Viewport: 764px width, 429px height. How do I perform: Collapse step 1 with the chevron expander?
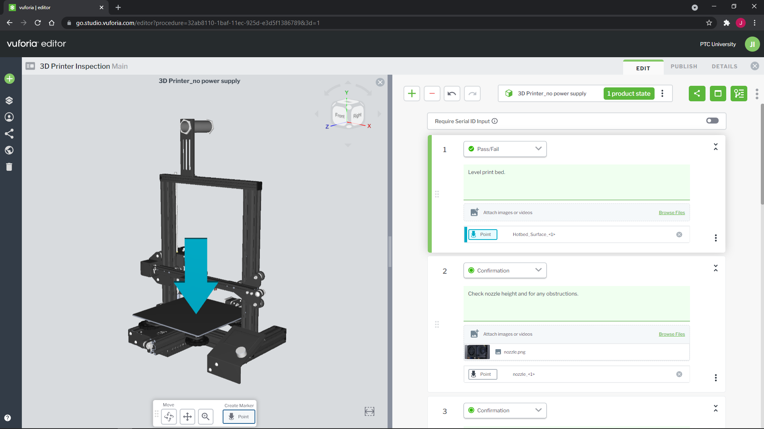tap(715, 147)
